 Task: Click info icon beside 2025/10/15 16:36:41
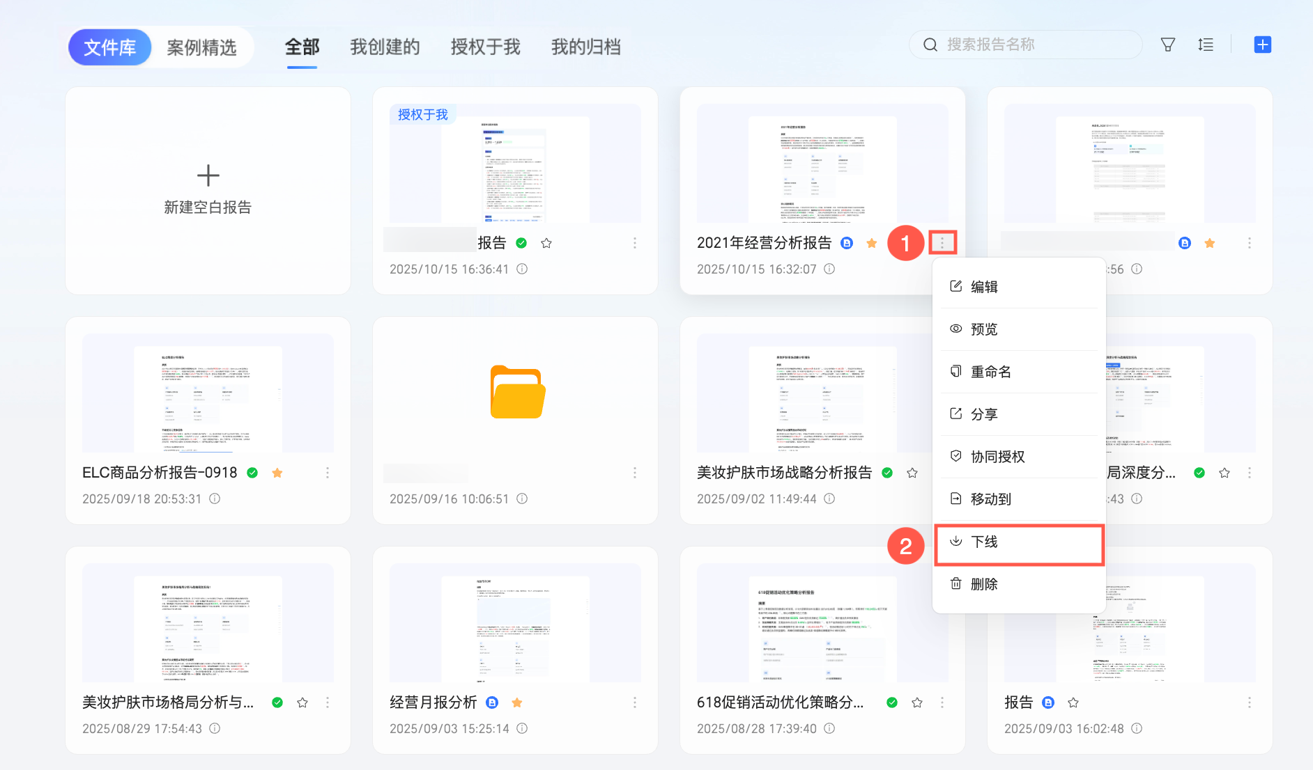pos(522,269)
